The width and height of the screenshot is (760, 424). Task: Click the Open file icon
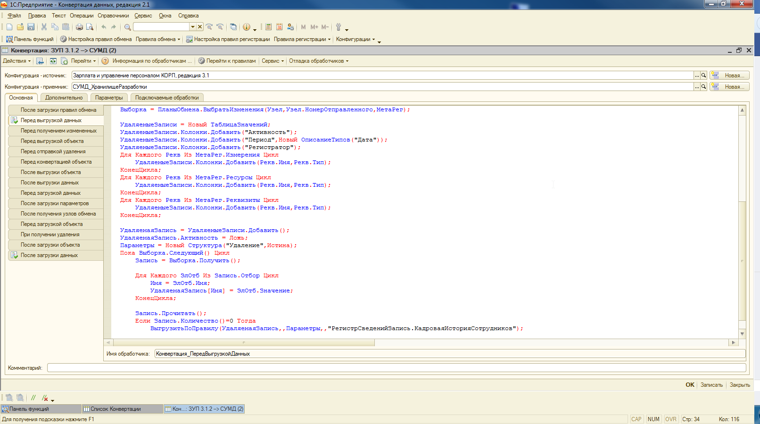[20, 27]
